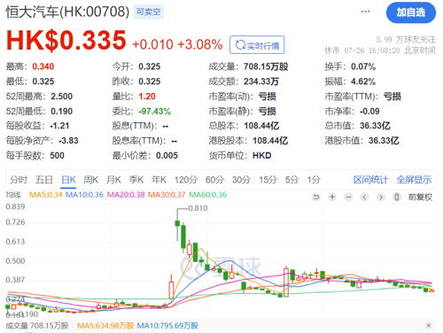
Task: Shift chart right with the right chevron
Action: 381,197
